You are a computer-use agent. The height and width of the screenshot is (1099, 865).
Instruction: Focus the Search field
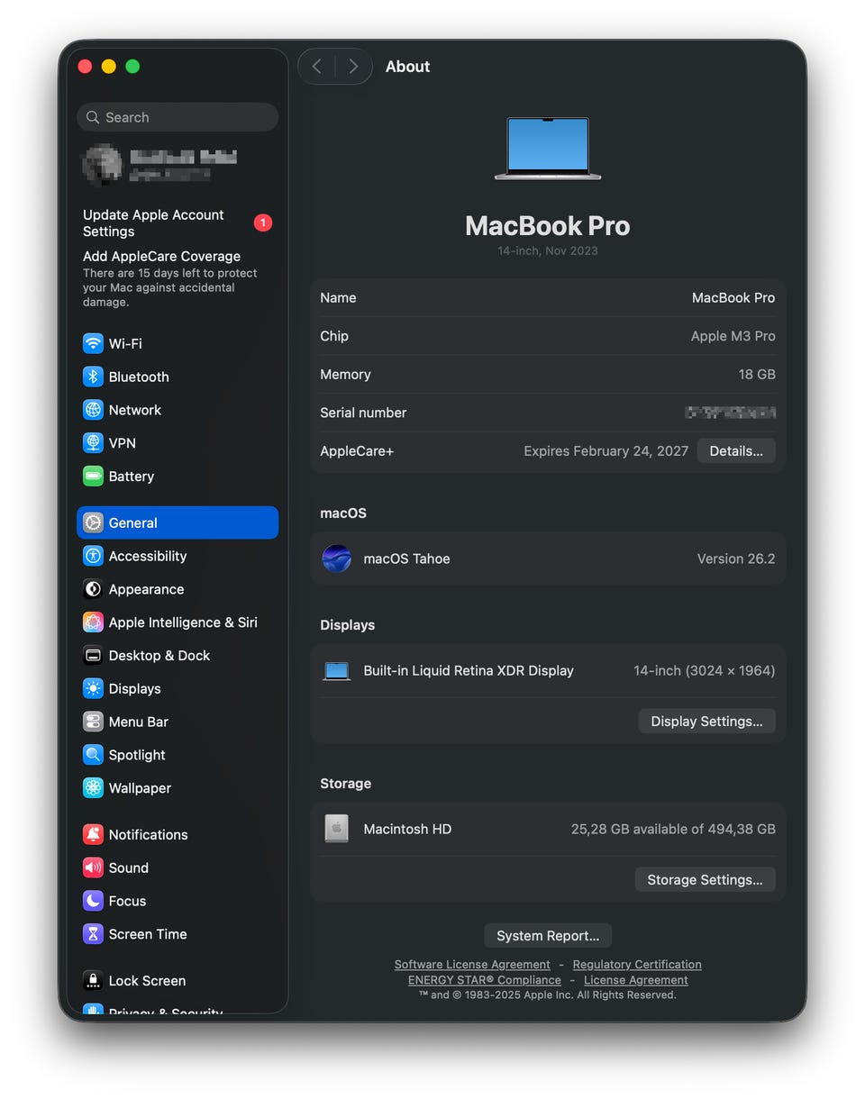pyautogui.click(x=178, y=117)
